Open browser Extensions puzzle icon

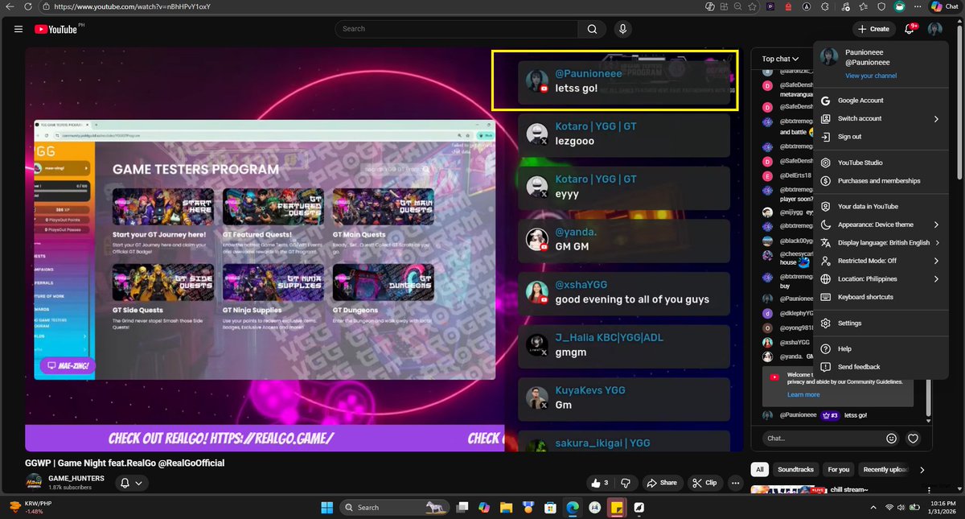(826, 6)
